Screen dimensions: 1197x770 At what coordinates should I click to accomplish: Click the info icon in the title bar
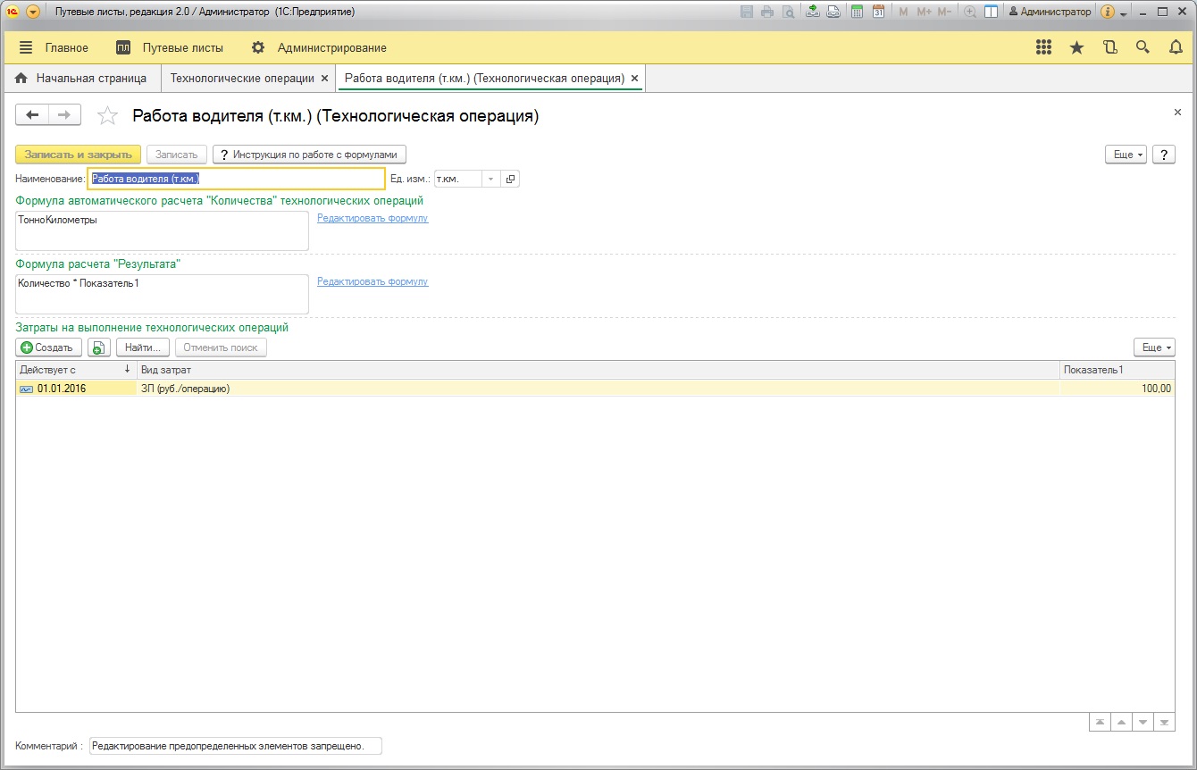[x=1108, y=12]
